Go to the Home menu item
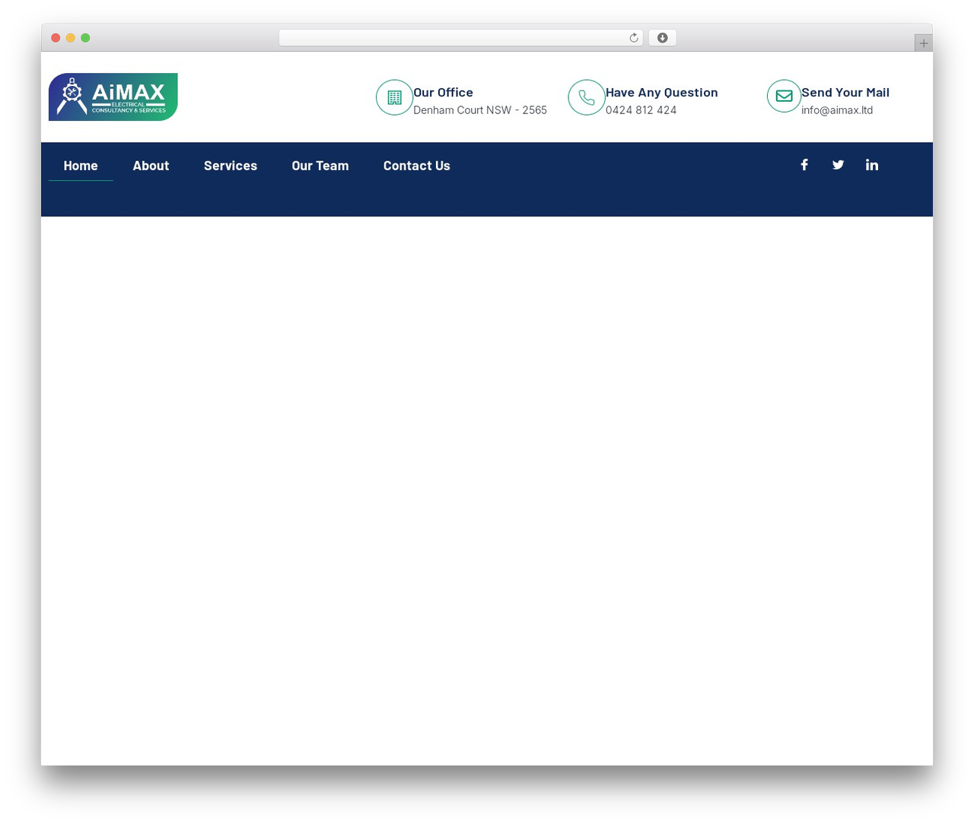The width and height of the screenshot is (974, 824). point(81,166)
